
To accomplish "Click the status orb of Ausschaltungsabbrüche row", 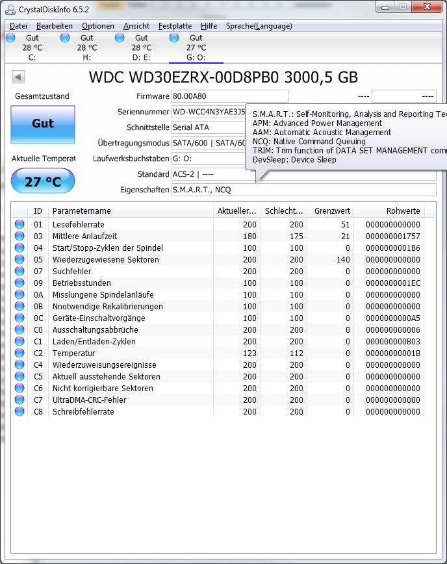I will point(19,329).
